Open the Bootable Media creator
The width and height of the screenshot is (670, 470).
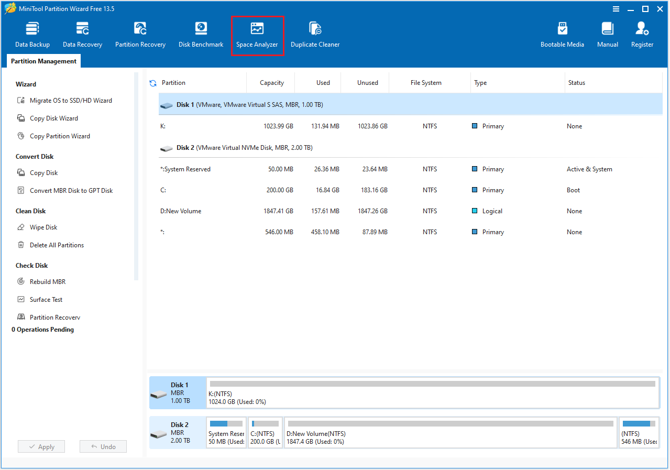[562, 34]
